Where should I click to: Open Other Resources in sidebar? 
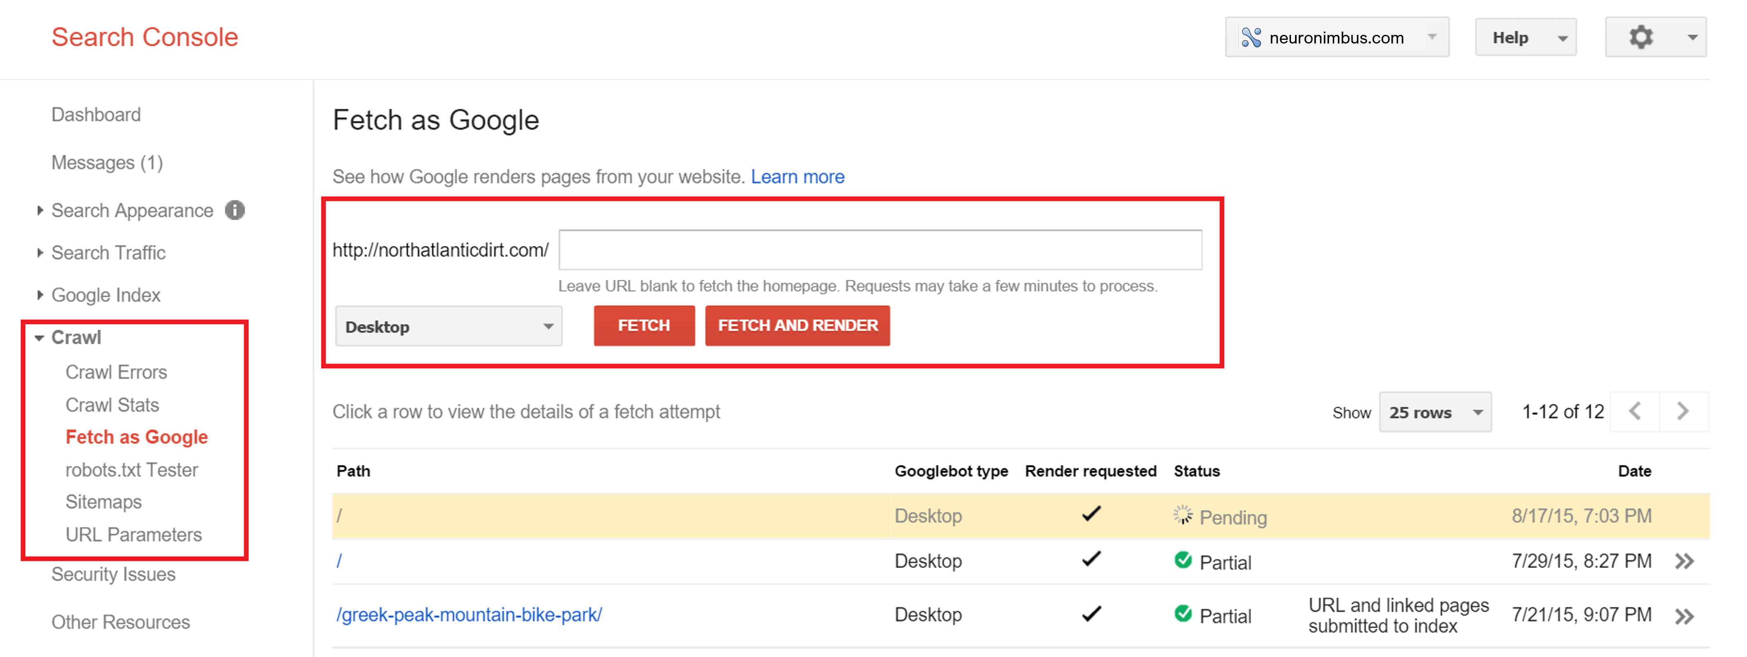pyautogui.click(x=121, y=622)
